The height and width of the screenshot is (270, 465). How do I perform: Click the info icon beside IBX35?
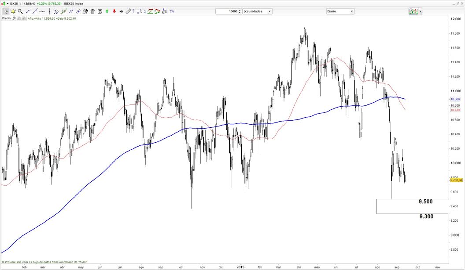point(21,4)
